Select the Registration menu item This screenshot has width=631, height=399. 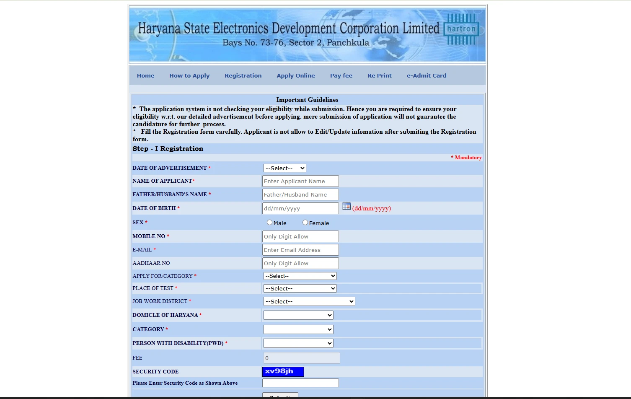pos(243,75)
